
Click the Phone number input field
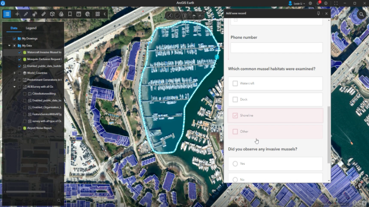coord(276,48)
